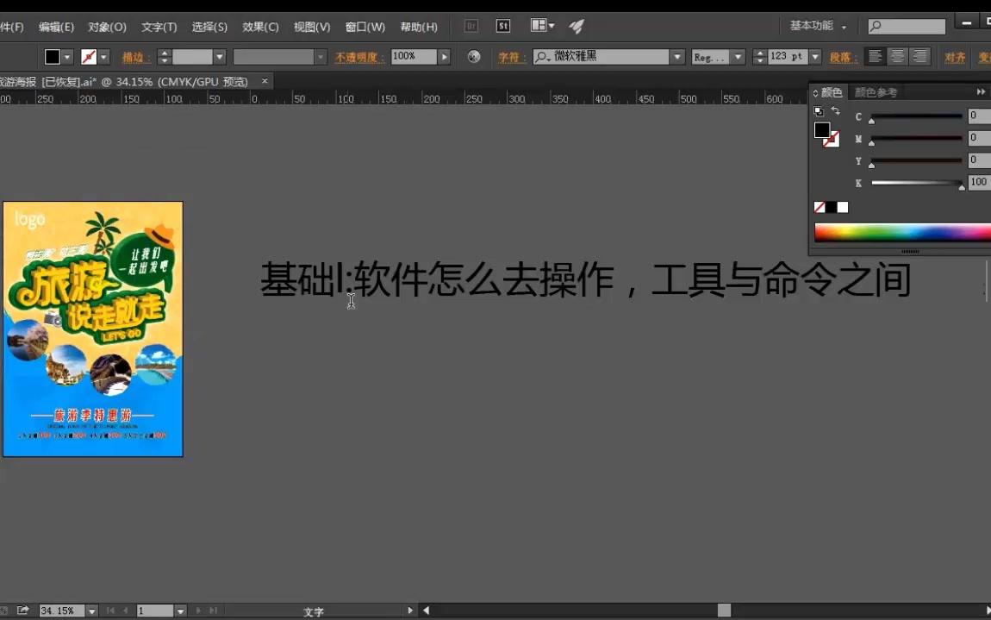Click the travel poster artboard thumbnail
Image resolution: width=991 pixels, height=620 pixels.
[92, 328]
